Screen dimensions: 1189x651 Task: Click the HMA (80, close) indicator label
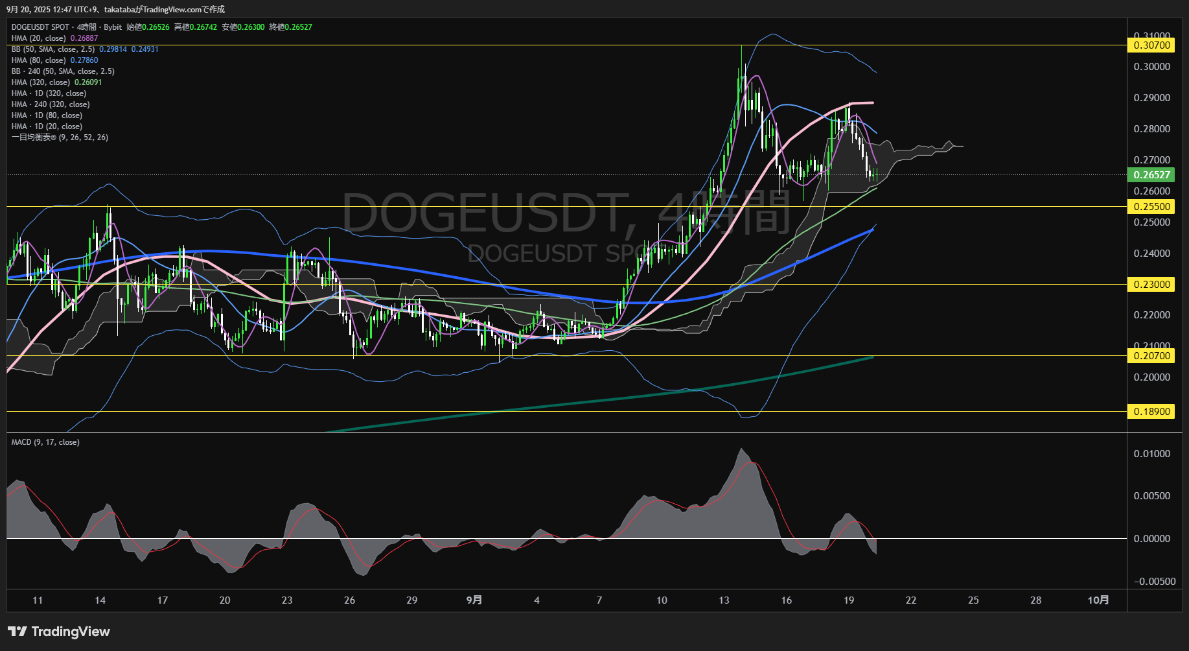pyautogui.click(x=39, y=60)
